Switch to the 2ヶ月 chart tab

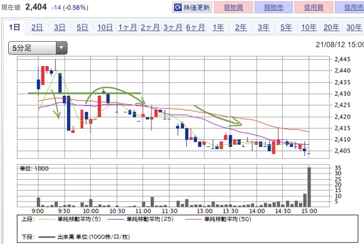[x=150, y=27]
